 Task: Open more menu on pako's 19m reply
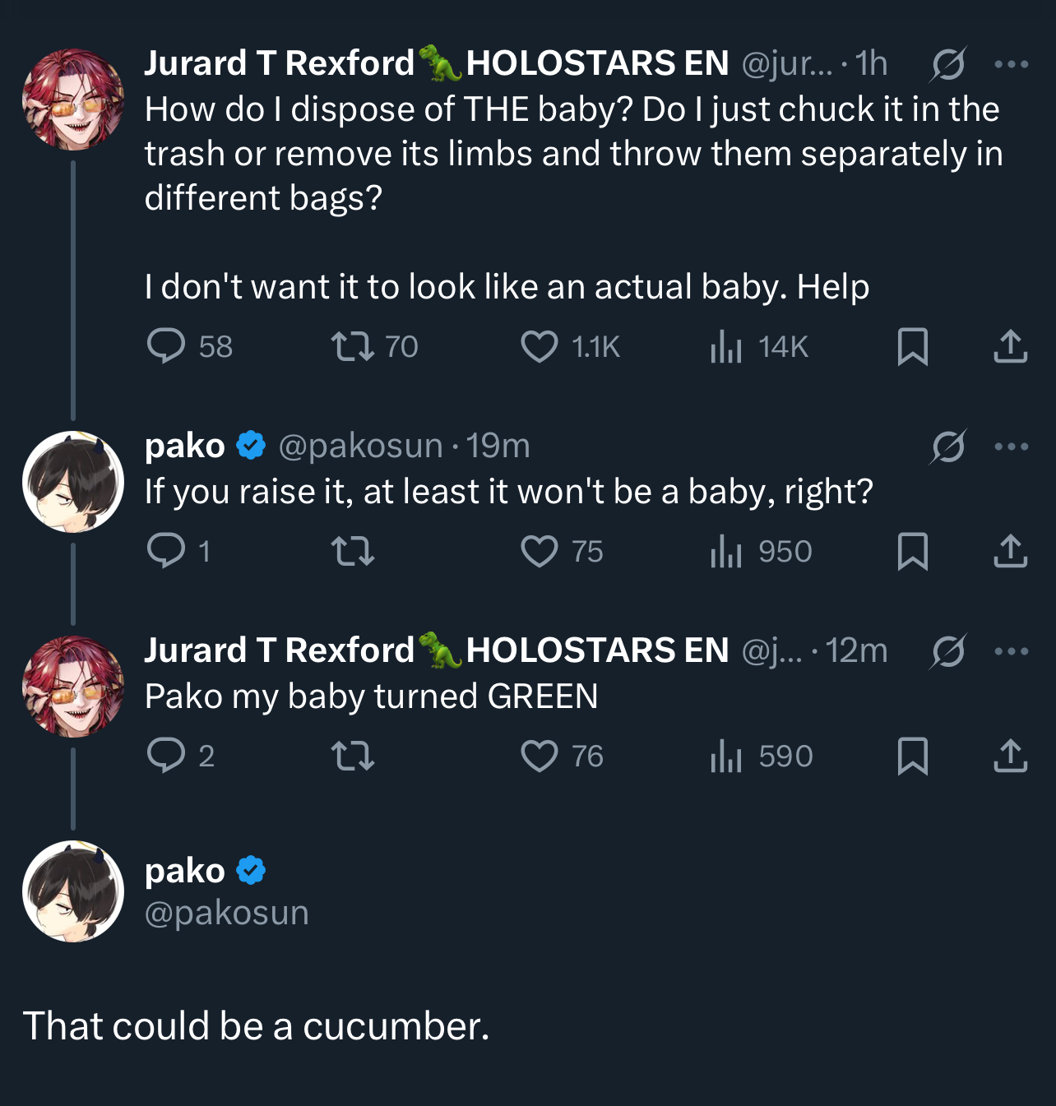tap(1011, 447)
